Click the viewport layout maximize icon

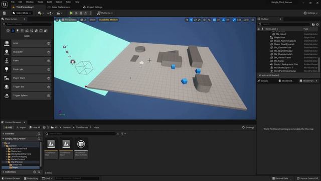253,20
